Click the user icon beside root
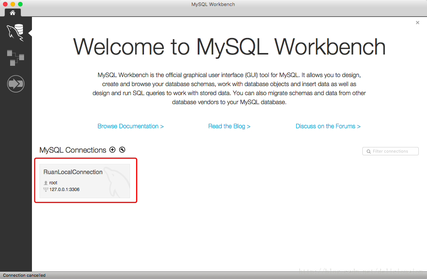Image resolution: width=427 pixels, height=279 pixels. tap(46, 183)
